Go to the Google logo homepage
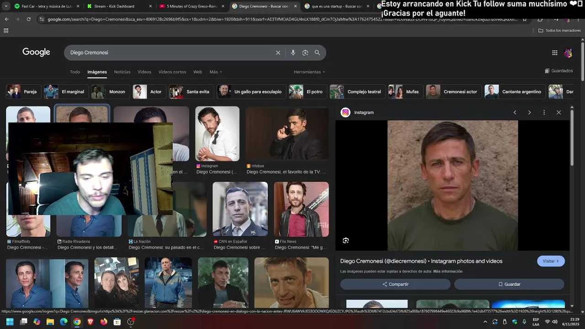 36,52
